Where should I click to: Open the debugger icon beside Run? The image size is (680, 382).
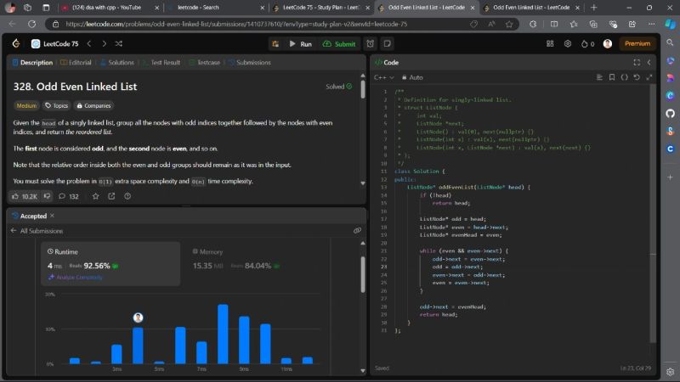click(x=275, y=44)
